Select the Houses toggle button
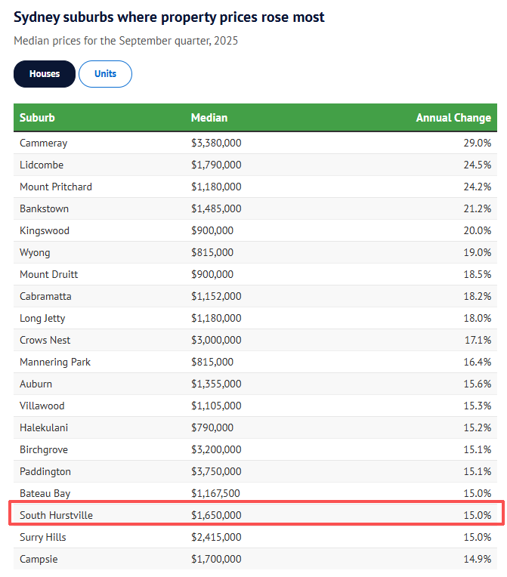Image resolution: width=507 pixels, height=577 pixels. 45,74
